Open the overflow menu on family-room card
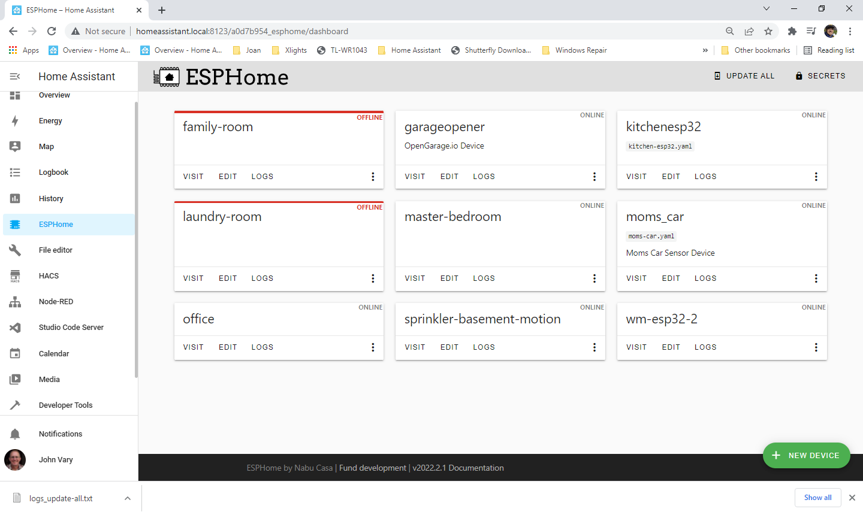Screen dimensions: 863x515 tap(373, 176)
